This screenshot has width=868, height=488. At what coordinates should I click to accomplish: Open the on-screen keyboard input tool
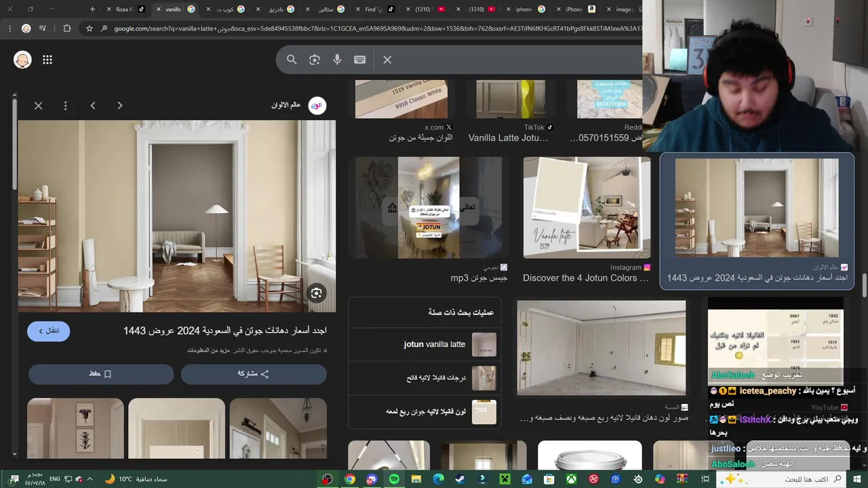tap(360, 60)
